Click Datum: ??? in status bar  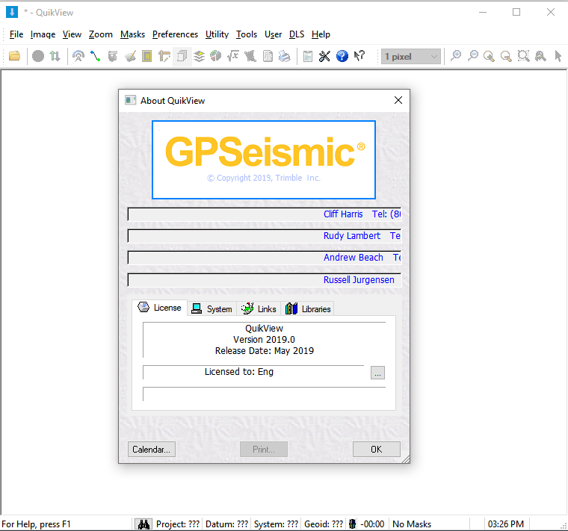tap(226, 524)
